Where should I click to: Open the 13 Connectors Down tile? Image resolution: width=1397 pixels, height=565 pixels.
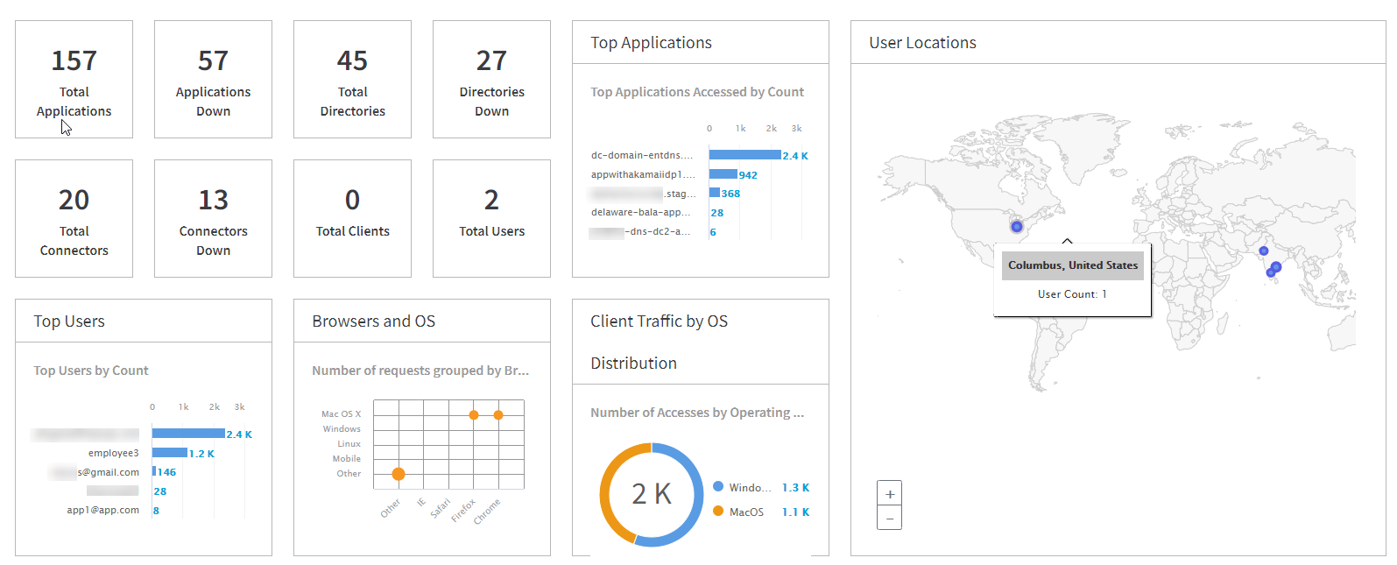coord(213,219)
